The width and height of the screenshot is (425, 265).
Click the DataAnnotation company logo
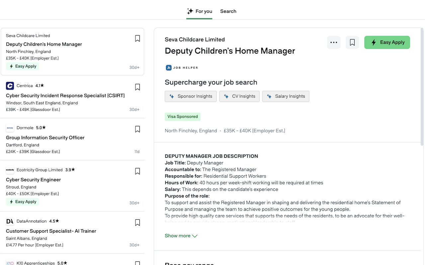(10, 221)
